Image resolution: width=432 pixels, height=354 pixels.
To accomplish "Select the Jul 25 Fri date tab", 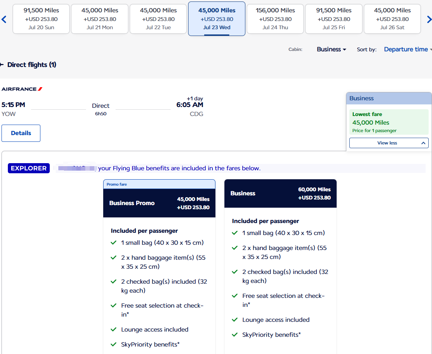I will pos(334,19).
